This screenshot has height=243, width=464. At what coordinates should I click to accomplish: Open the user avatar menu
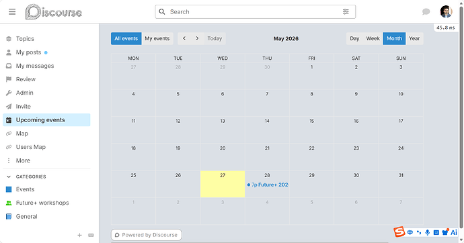(x=446, y=12)
